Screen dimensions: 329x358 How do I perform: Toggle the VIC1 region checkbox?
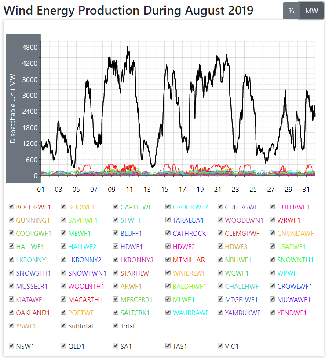tap(221, 346)
